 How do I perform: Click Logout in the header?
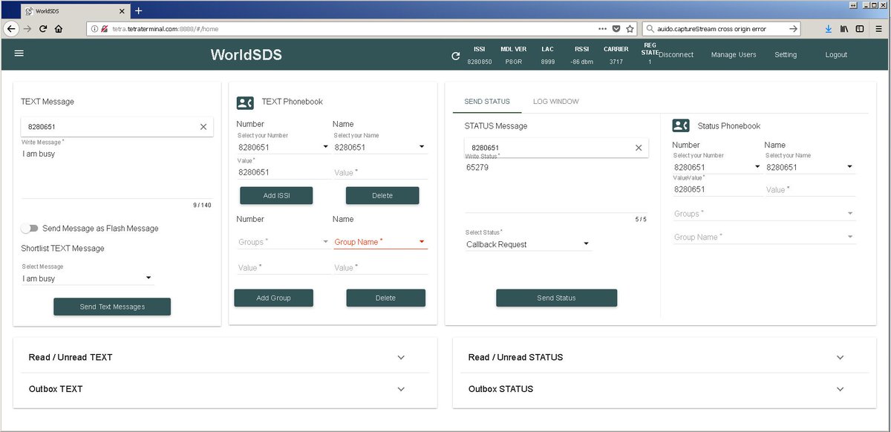(836, 55)
